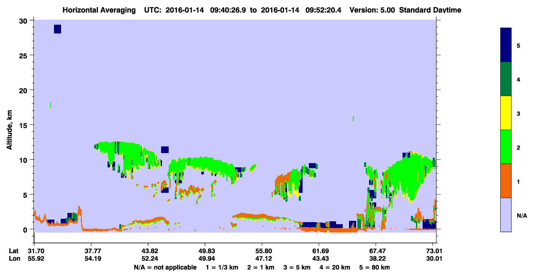Click longitude value 30.01
544x279 pixels.
point(434,259)
